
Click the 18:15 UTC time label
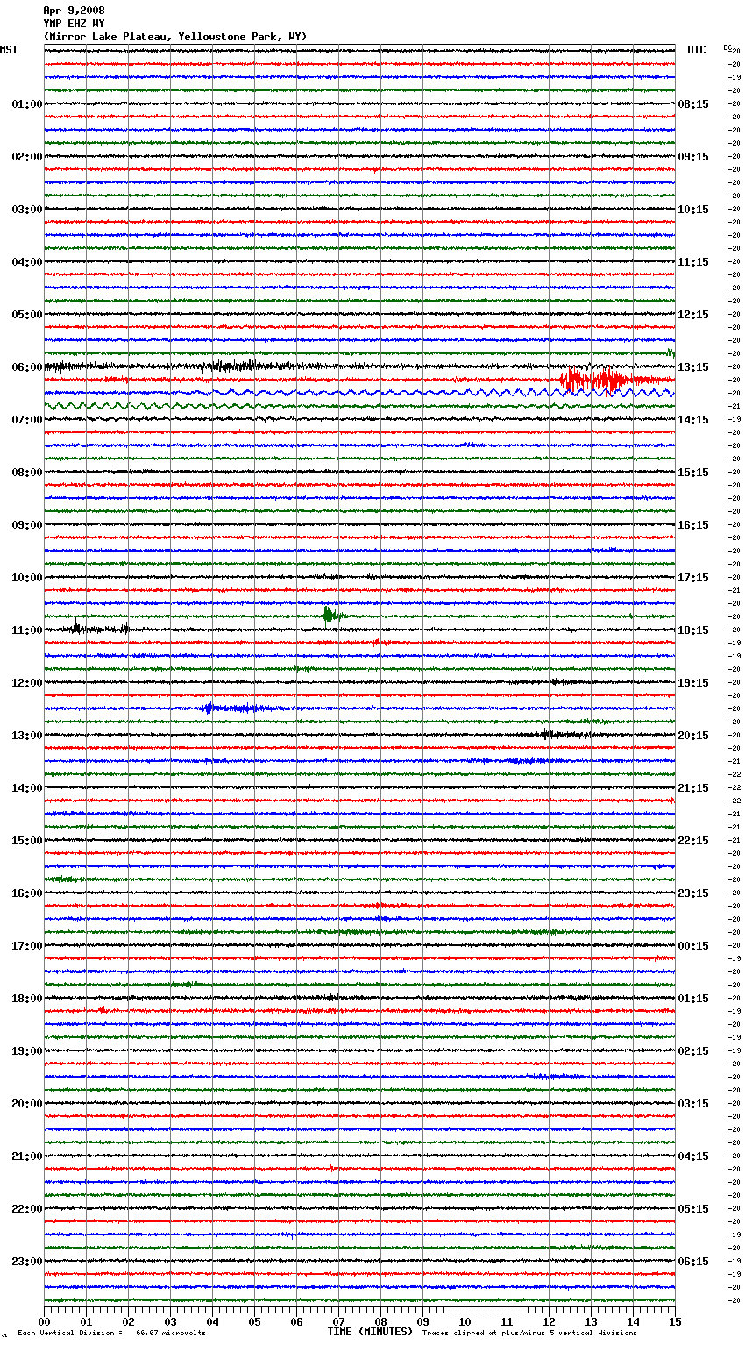pos(693,630)
